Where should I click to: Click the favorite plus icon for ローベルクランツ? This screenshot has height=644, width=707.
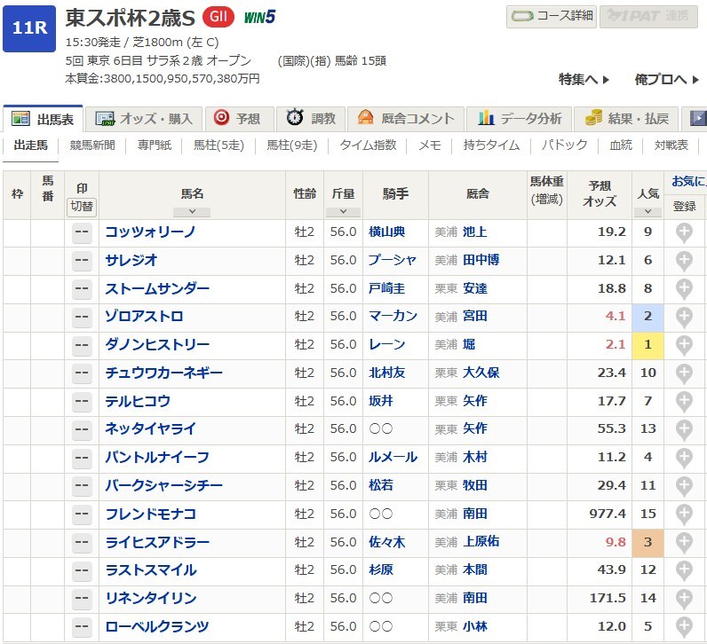click(684, 627)
